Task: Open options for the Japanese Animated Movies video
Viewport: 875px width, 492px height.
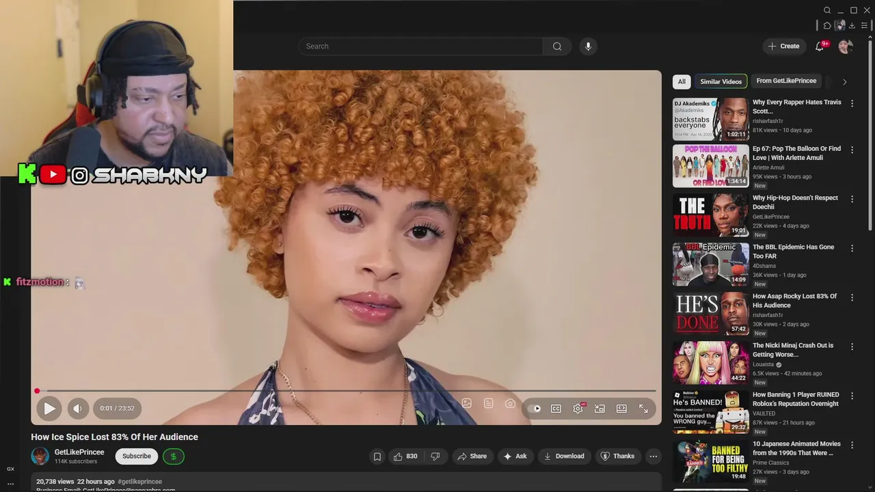Action: [x=852, y=445]
